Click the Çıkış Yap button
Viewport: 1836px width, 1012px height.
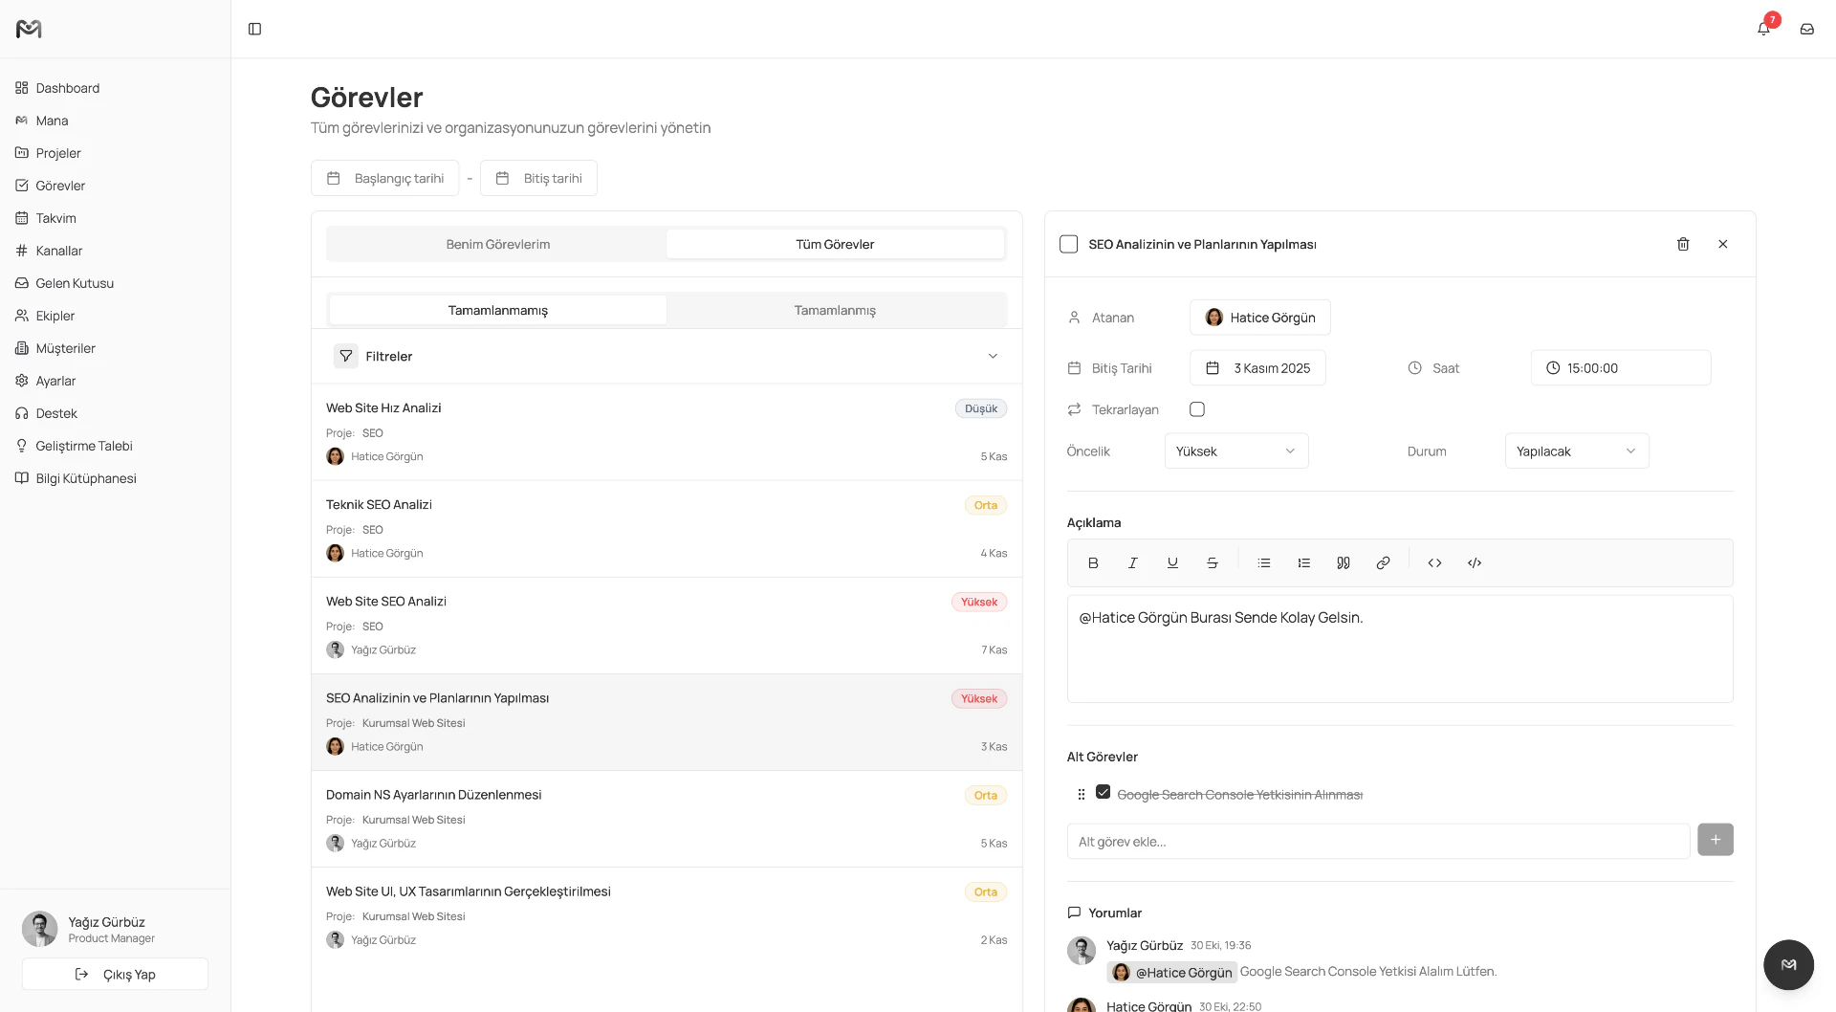coord(115,974)
